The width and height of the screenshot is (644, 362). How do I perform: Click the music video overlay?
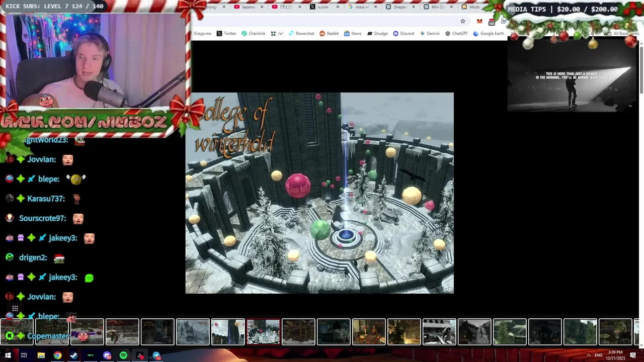(x=573, y=76)
